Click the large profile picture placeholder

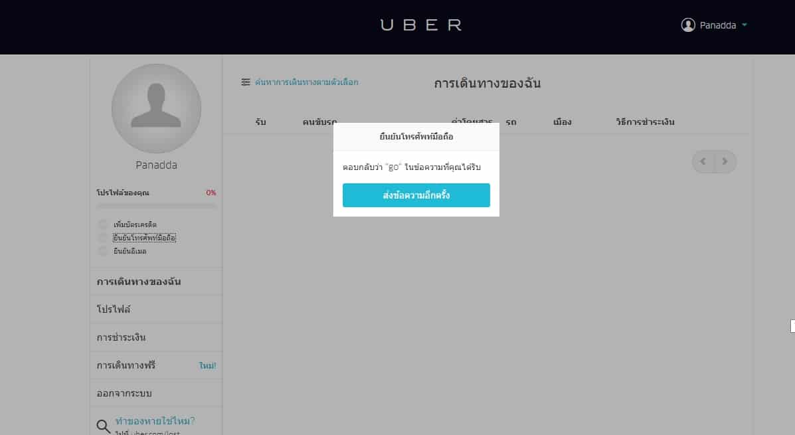(x=156, y=108)
